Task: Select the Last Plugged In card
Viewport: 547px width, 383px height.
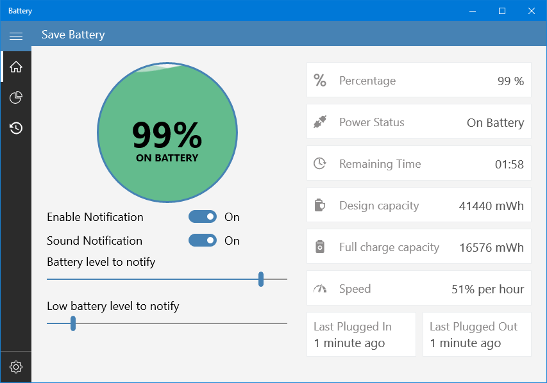Action: pos(361,334)
